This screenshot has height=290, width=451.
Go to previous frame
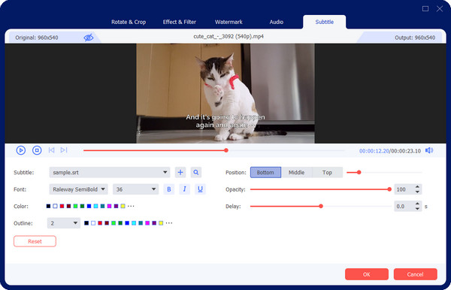(51, 150)
